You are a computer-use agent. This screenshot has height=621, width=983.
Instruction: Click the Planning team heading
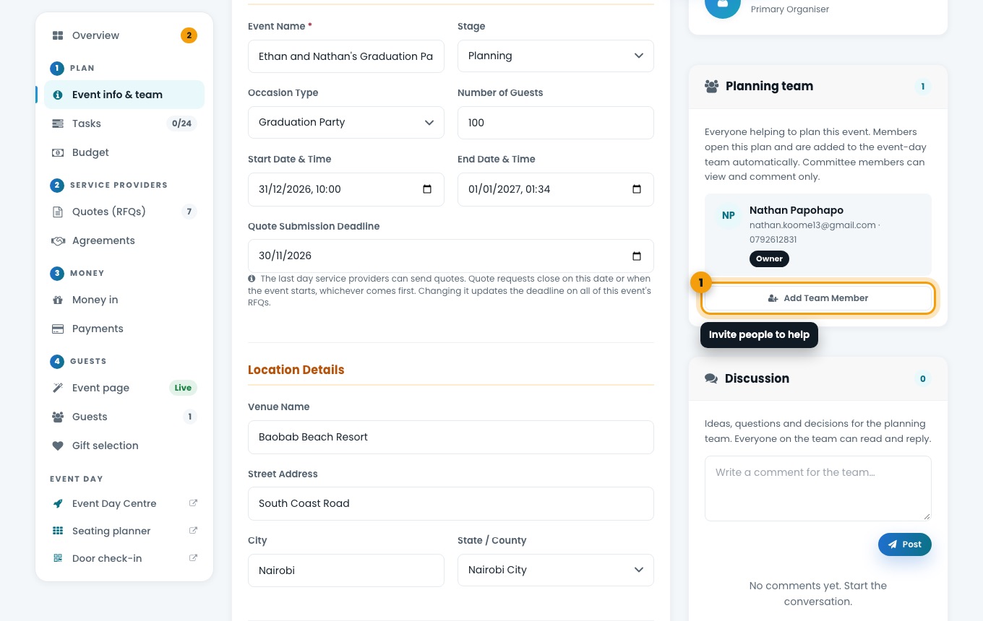point(769,86)
